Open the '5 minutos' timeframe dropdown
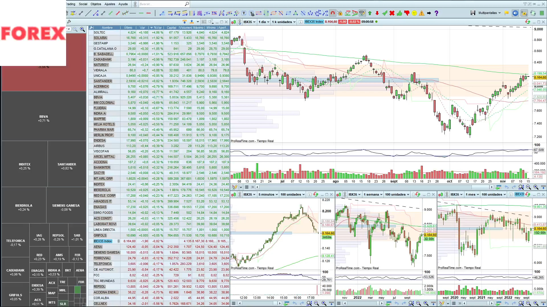The image size is (547, 307). pyautogui.click(x=268, y=194)
